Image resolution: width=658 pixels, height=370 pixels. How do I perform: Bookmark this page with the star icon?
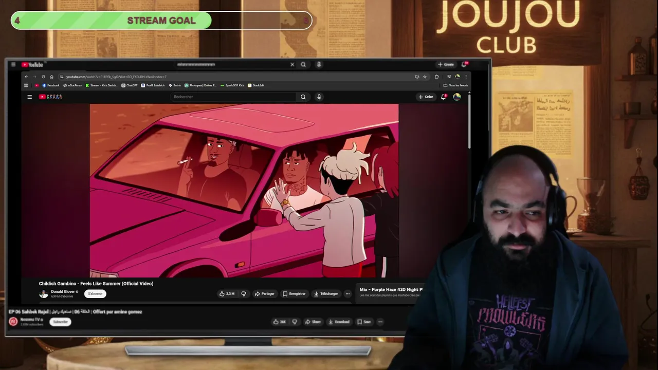[x=425, y=77]
